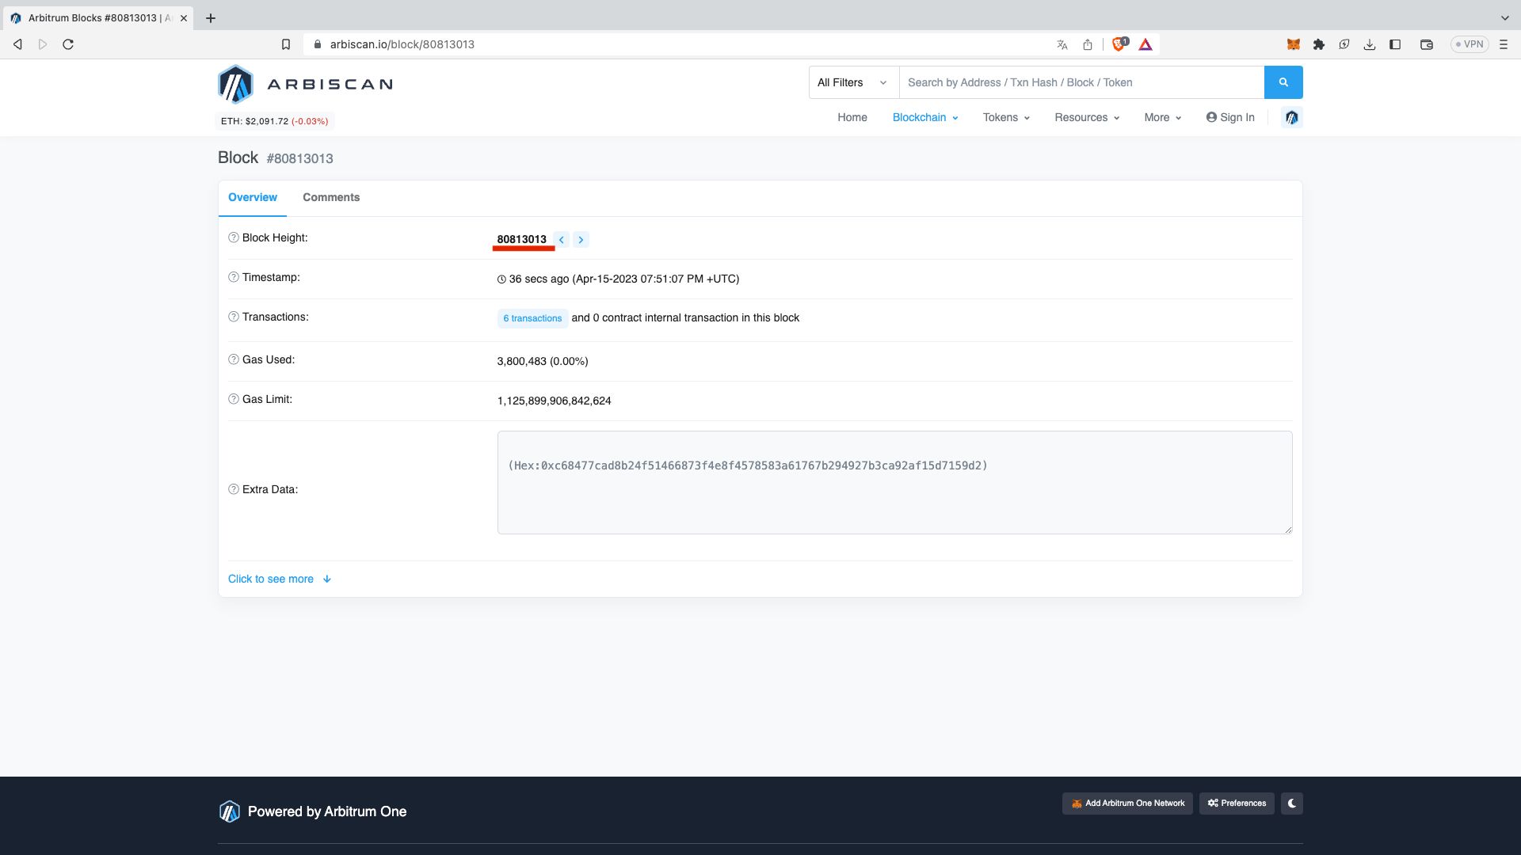Expand Resources menu
Screen dimensions: 1521x855
point(1087,117)
